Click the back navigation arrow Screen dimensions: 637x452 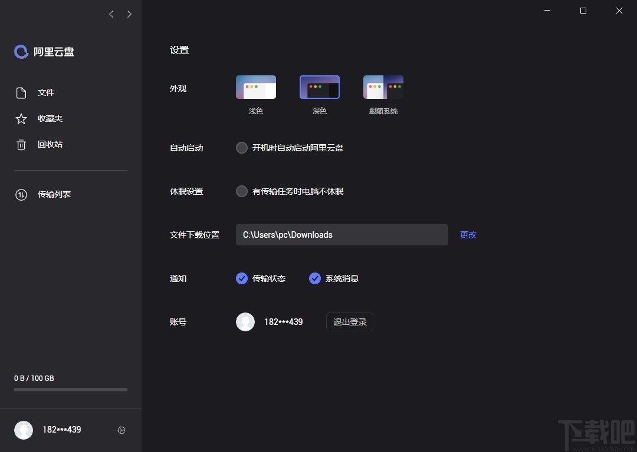pyautogui.click(x=111, y=14)
